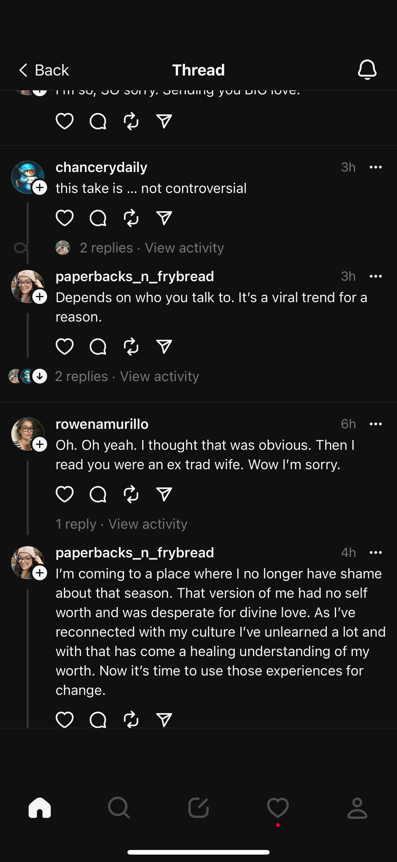Open the Activity heart tab
This screenshot has width=397, height=862.
(x=278, y=808)
